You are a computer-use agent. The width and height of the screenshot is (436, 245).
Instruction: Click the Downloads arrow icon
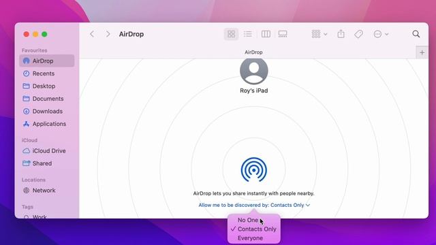click(26, 111)
